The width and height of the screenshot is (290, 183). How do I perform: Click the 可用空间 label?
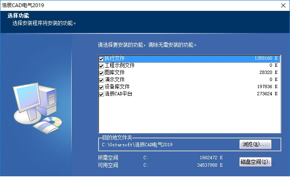coord(108,165)
